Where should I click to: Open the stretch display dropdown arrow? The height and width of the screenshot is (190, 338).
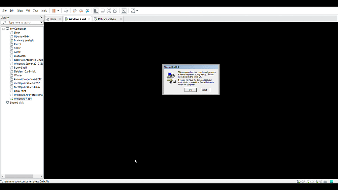(137, 11)
